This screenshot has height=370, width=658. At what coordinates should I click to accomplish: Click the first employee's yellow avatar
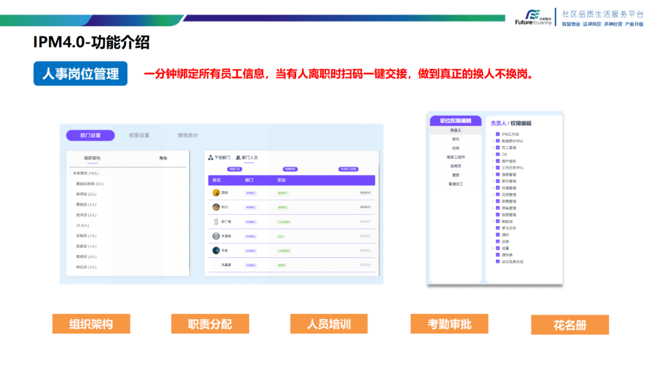[x=216, y=192]
